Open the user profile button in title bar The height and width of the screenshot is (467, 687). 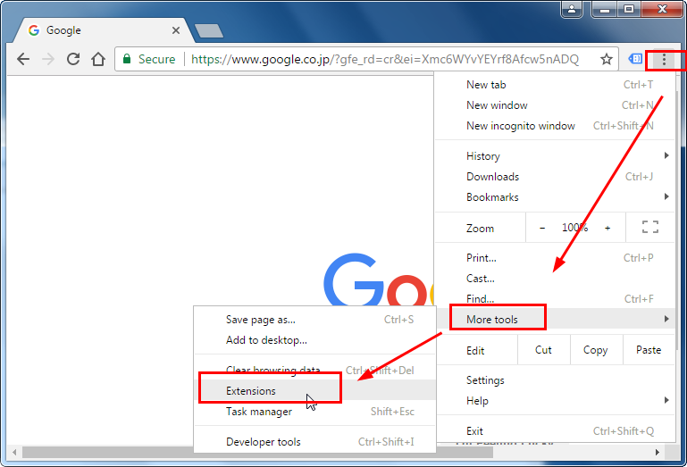tap(572, 9)
